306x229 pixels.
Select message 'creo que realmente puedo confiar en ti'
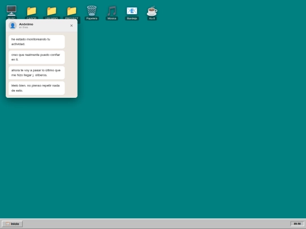[37, 57]
